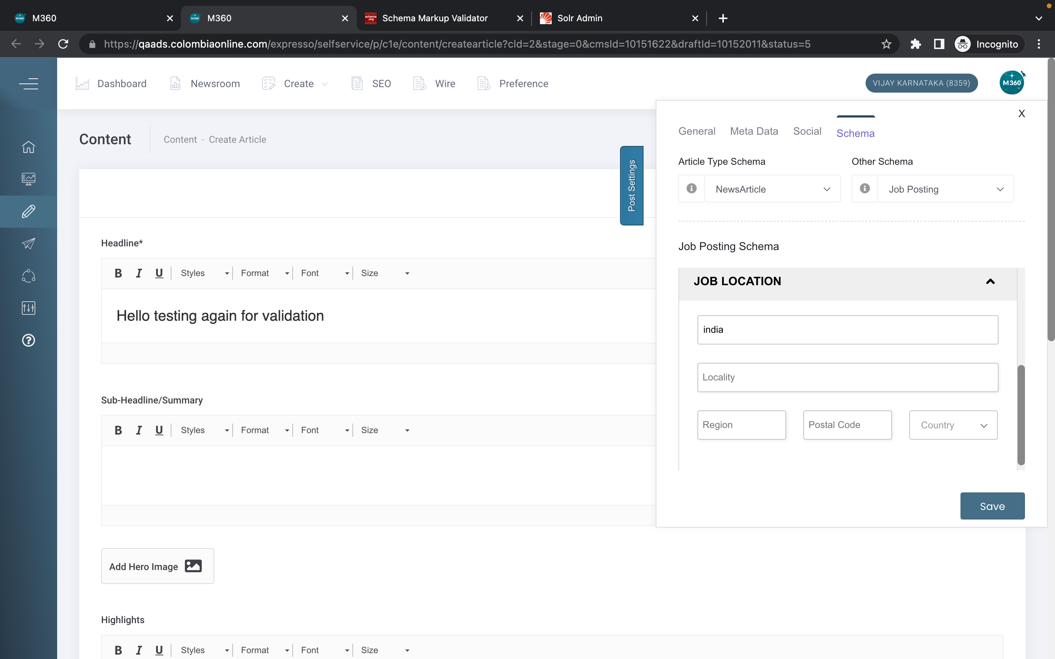1055x659 pixels.
Task: Collapse the JOB LOCATION section
Action: click(x=990, y=282)
